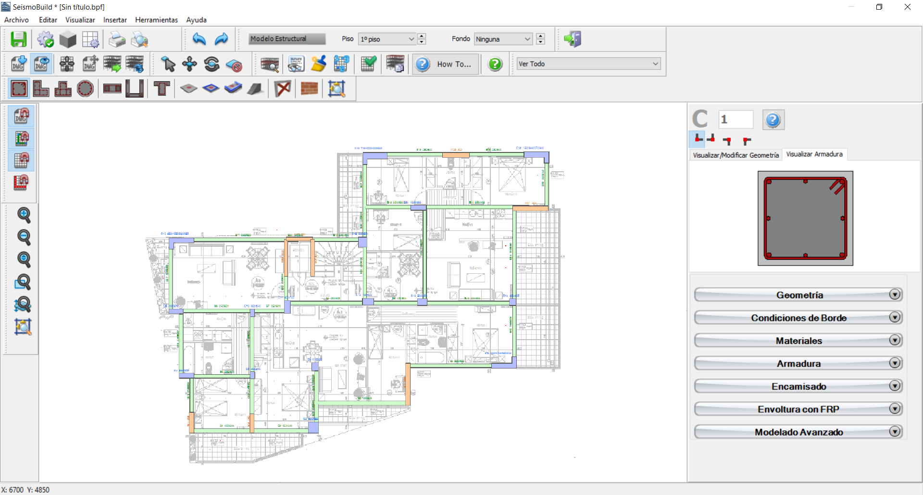Expand the Armadura section

798,363
